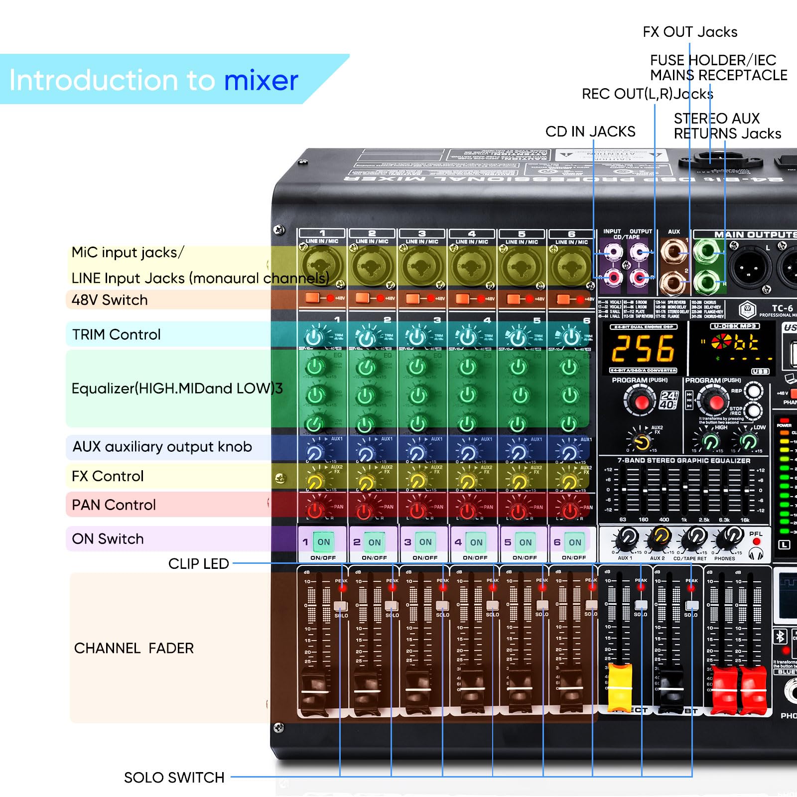Click the Main Output L XLR connector
The width and height of the screenshot is (797, 797).
pyautogui.click(x=749, y=267)
